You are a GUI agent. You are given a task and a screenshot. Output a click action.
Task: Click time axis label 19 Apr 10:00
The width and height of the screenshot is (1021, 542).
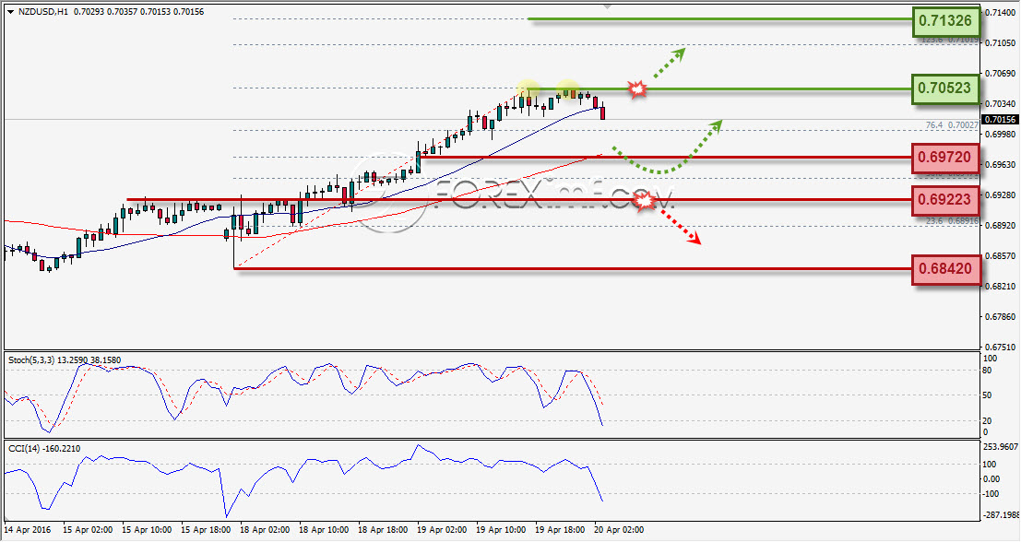pos(502,530)
